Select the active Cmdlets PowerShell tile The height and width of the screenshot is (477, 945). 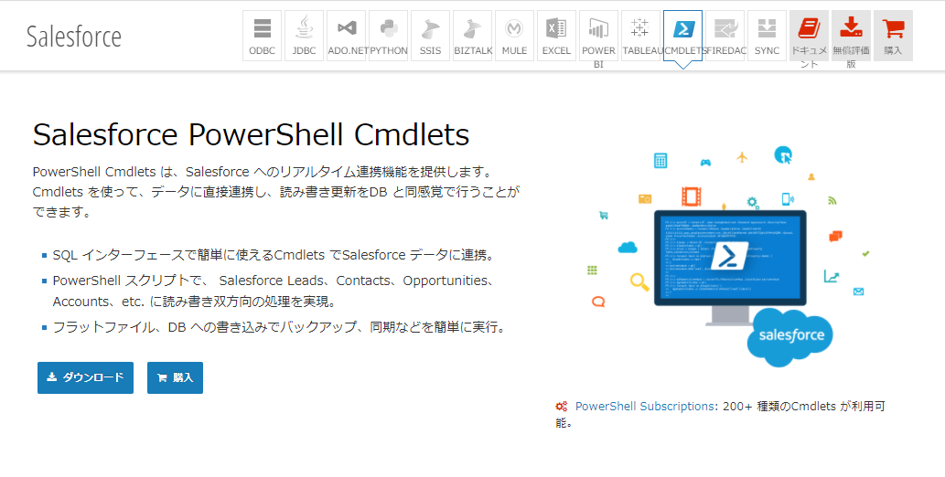coord(682,36)
